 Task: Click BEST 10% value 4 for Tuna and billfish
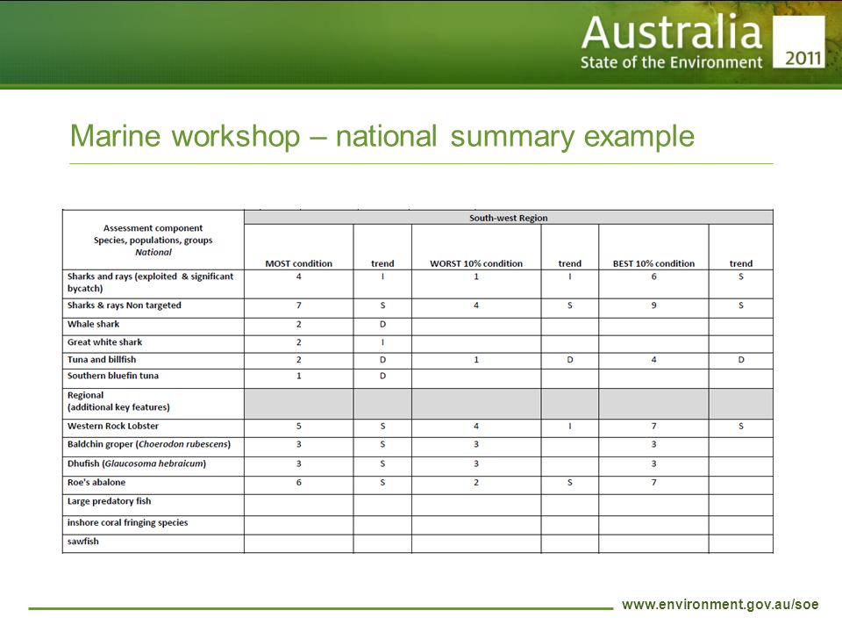[653, 360]
